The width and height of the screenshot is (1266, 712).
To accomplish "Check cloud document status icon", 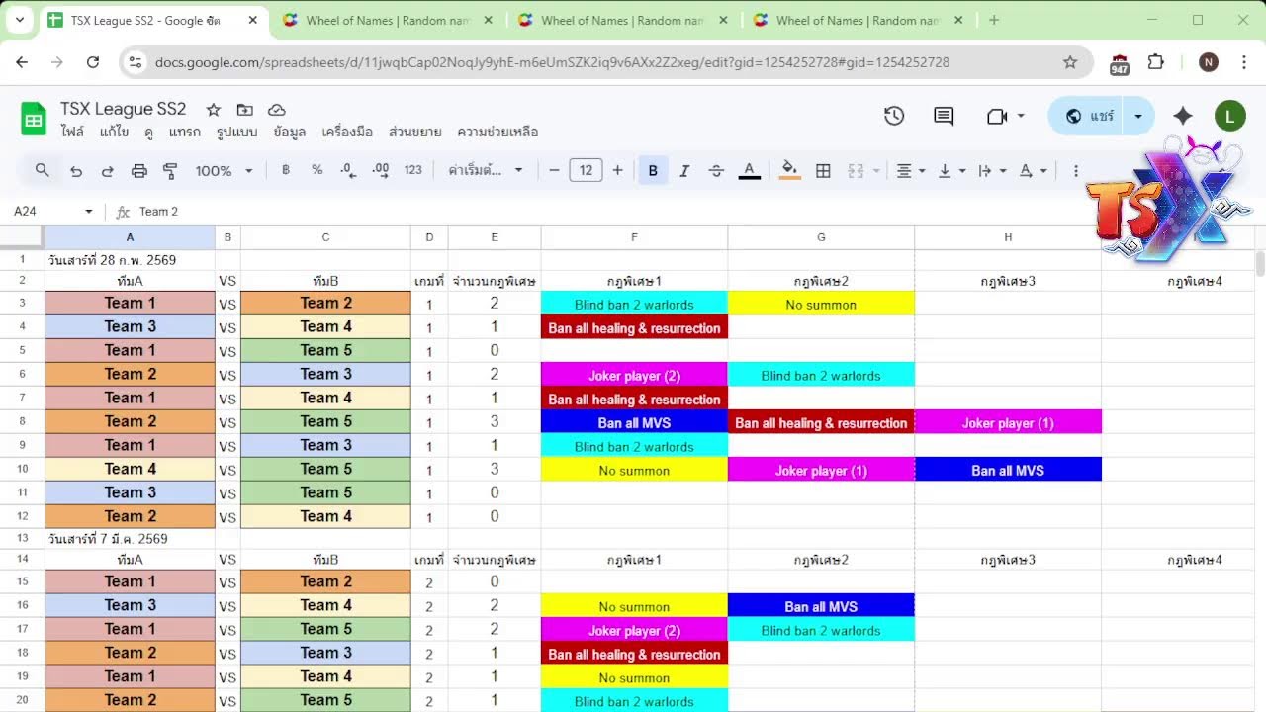I will [277, 110].
